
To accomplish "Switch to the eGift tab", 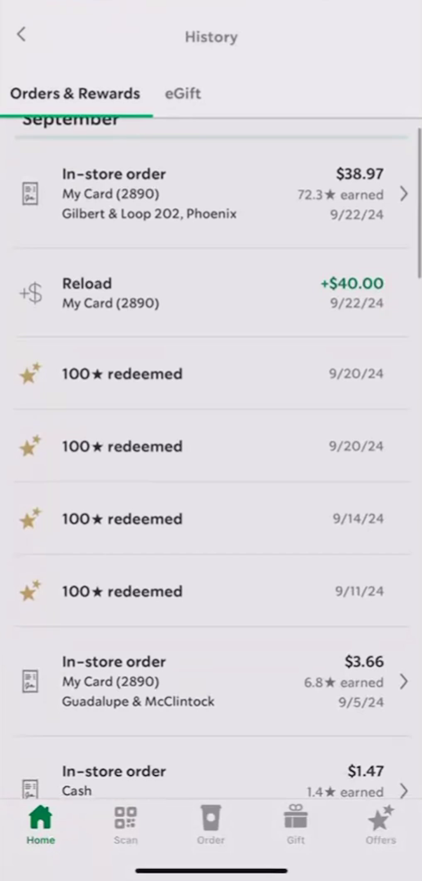I will pos(183,93).
